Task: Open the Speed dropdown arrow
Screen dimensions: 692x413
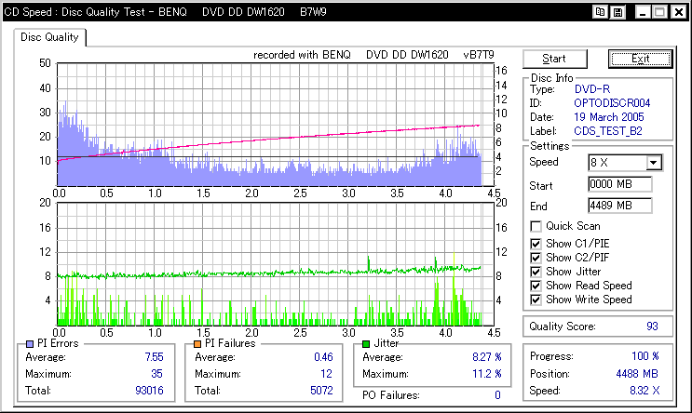Action: [x=653, y=163]
